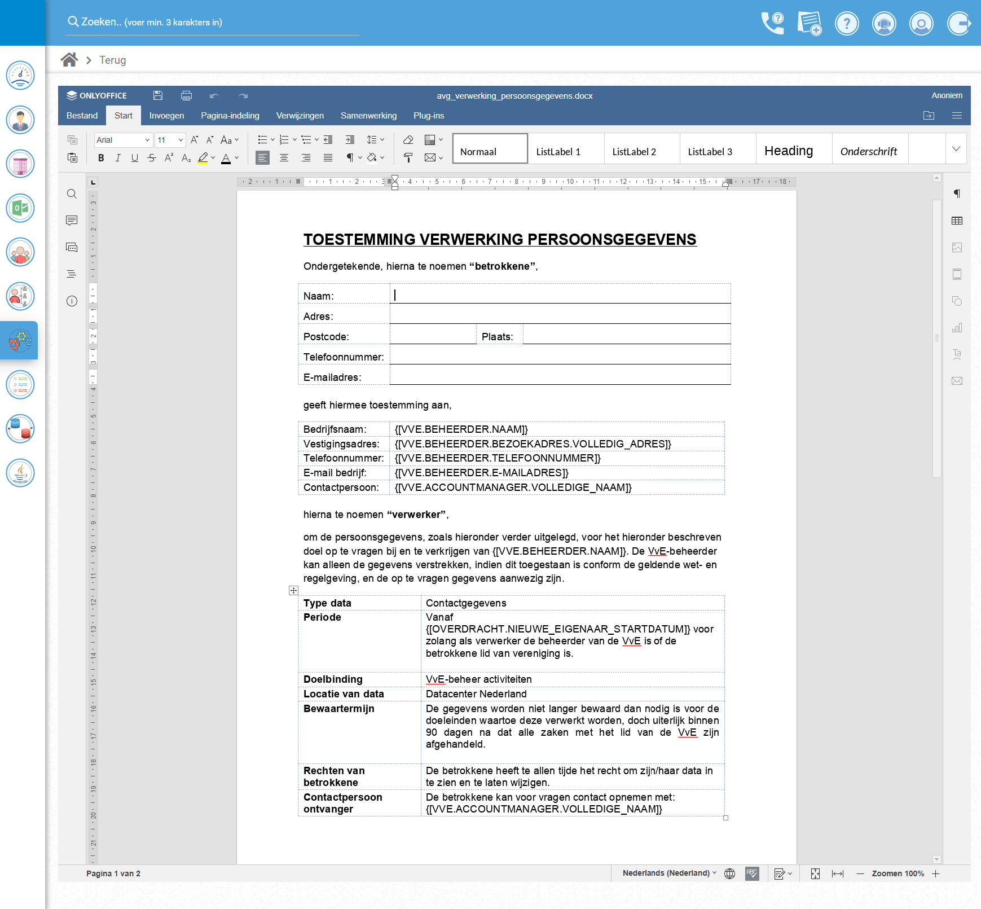The image size is (981, 909).
Task: Toggle underline formatting
Action: tap(135, 158)
